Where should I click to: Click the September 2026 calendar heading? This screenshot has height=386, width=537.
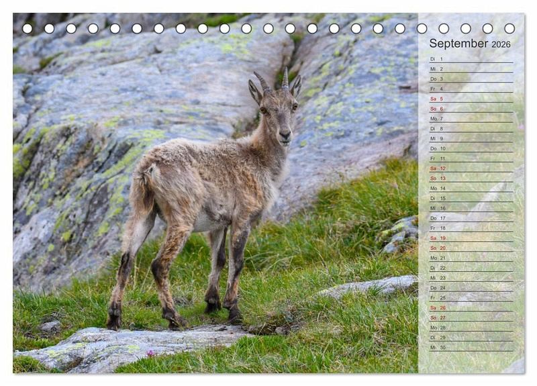pyautogui.click(x=470, y=44)
